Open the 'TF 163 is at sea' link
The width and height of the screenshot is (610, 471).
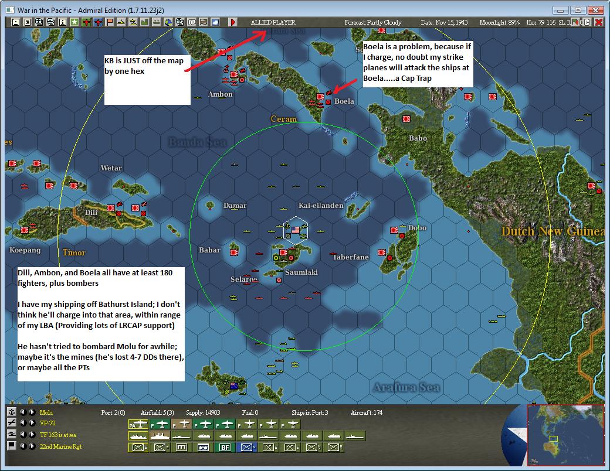tap(58, 435)
